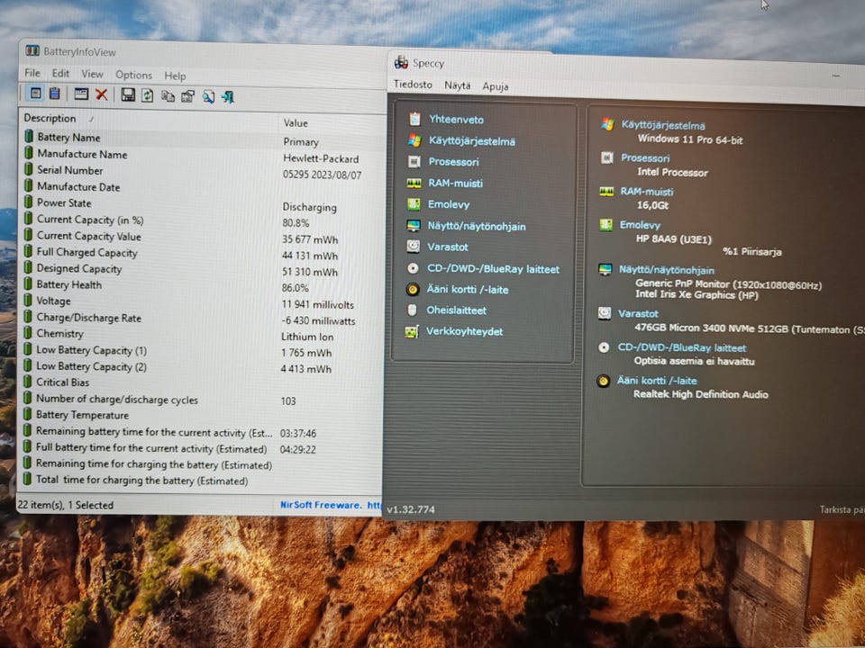Click the Save toolbar icon in BatteryInfoView

[128, 94]
